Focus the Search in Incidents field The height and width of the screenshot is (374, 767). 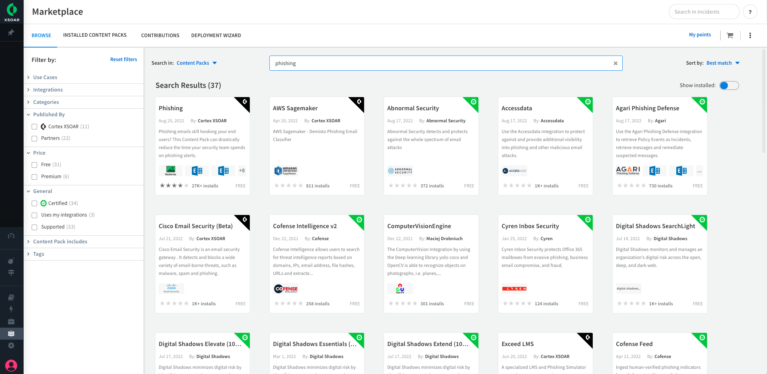[x=704, y=12]
